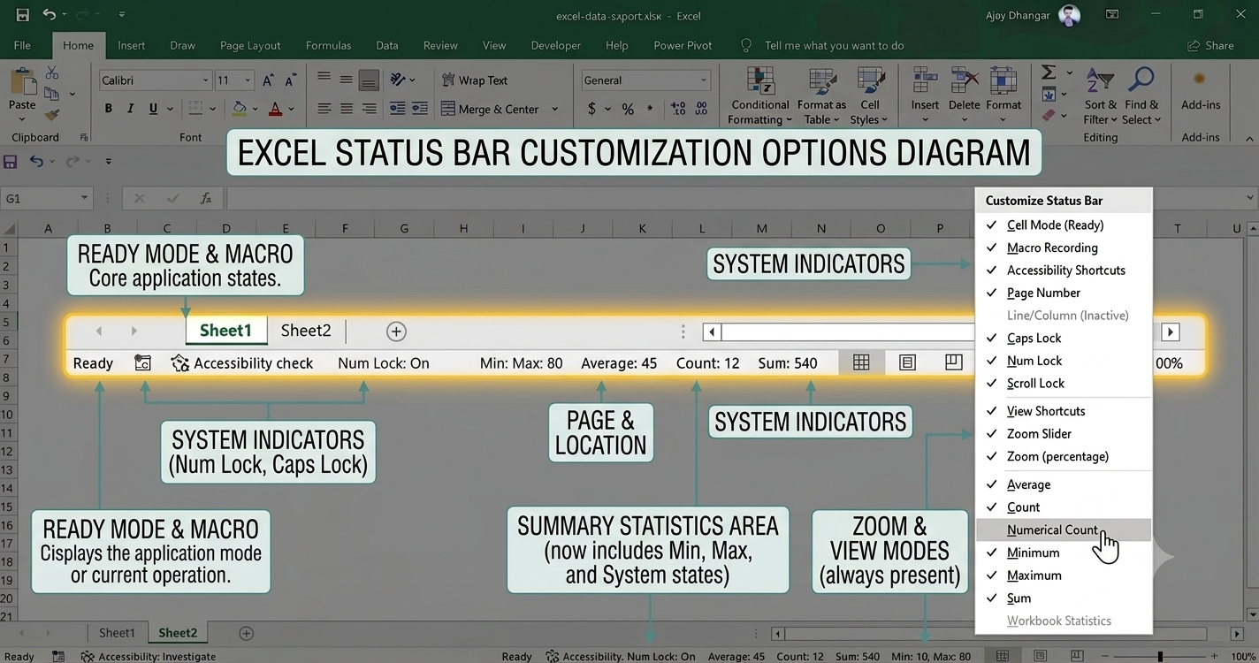This screenshot has width=1259, height=663.
Task: Click bottom Accessibility: Investigate status
Action: [149, 656]
